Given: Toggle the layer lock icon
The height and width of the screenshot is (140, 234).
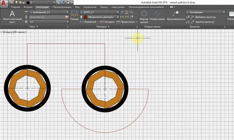Looking at the screenshot, I should coord(24,2).
